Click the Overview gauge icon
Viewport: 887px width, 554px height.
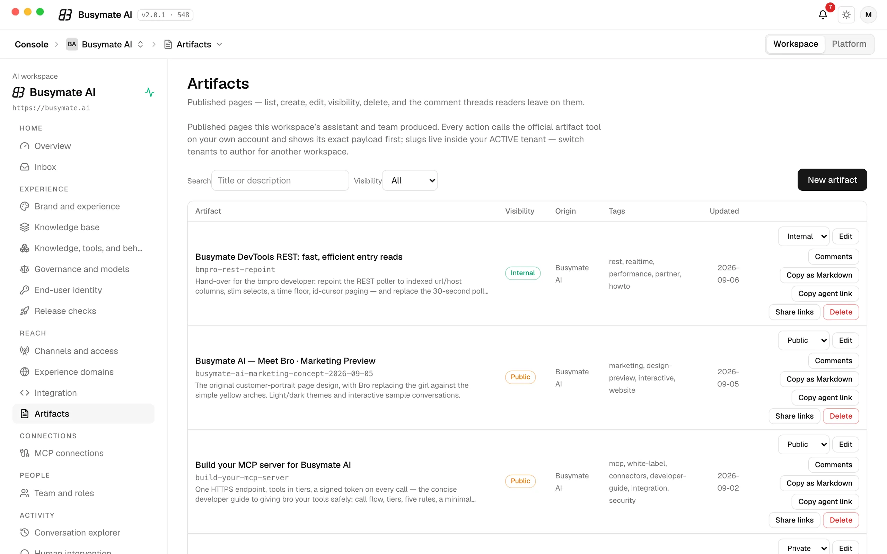pos(25,146)
